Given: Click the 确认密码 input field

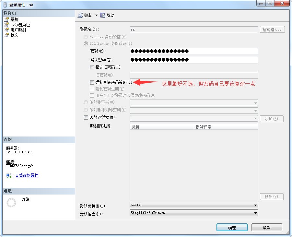Looking at the screenshot, I should tap(194, 60).
